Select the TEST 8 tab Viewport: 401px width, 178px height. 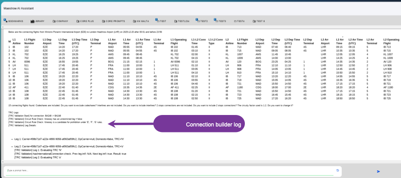pos(258,22)
